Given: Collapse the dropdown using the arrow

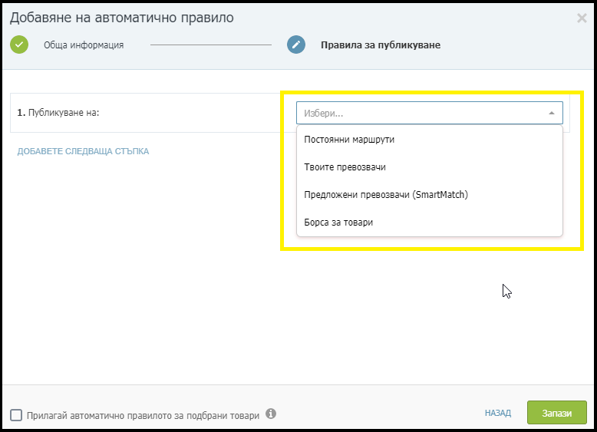Looking at the screenshot, I should click(551, 113).
